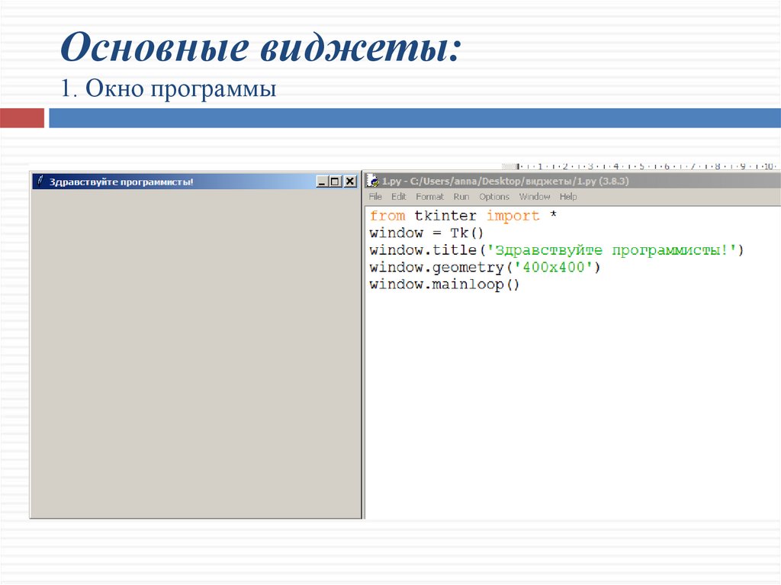Minimize the Здравствуйте программисты! window
This screenshot has width=781, height=585.
pos(323,182)
